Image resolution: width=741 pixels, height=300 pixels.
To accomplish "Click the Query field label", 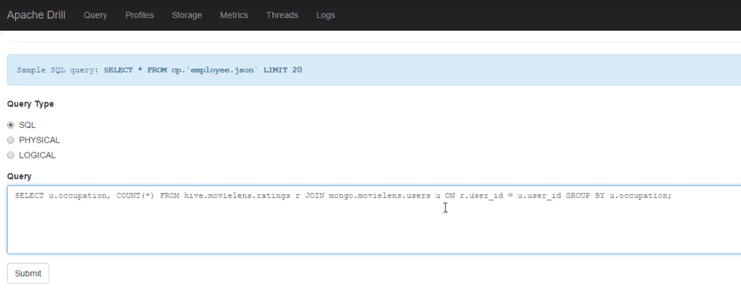I will tap(19, 176).
